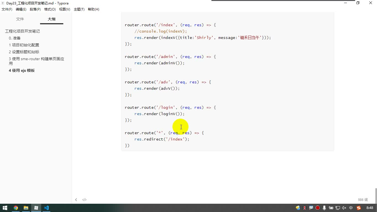The width and height of the screenshot is (377, 212).
Task: Click the vertical scrollbar thumb on right
Action: click(x=376, y=196)
